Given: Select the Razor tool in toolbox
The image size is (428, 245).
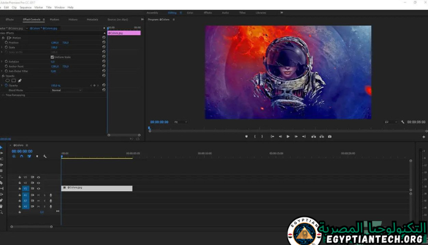Looking at the screenshot, I should [1, 183].
